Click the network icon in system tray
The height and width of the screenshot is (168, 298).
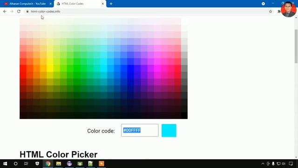[x=278, y=164]
